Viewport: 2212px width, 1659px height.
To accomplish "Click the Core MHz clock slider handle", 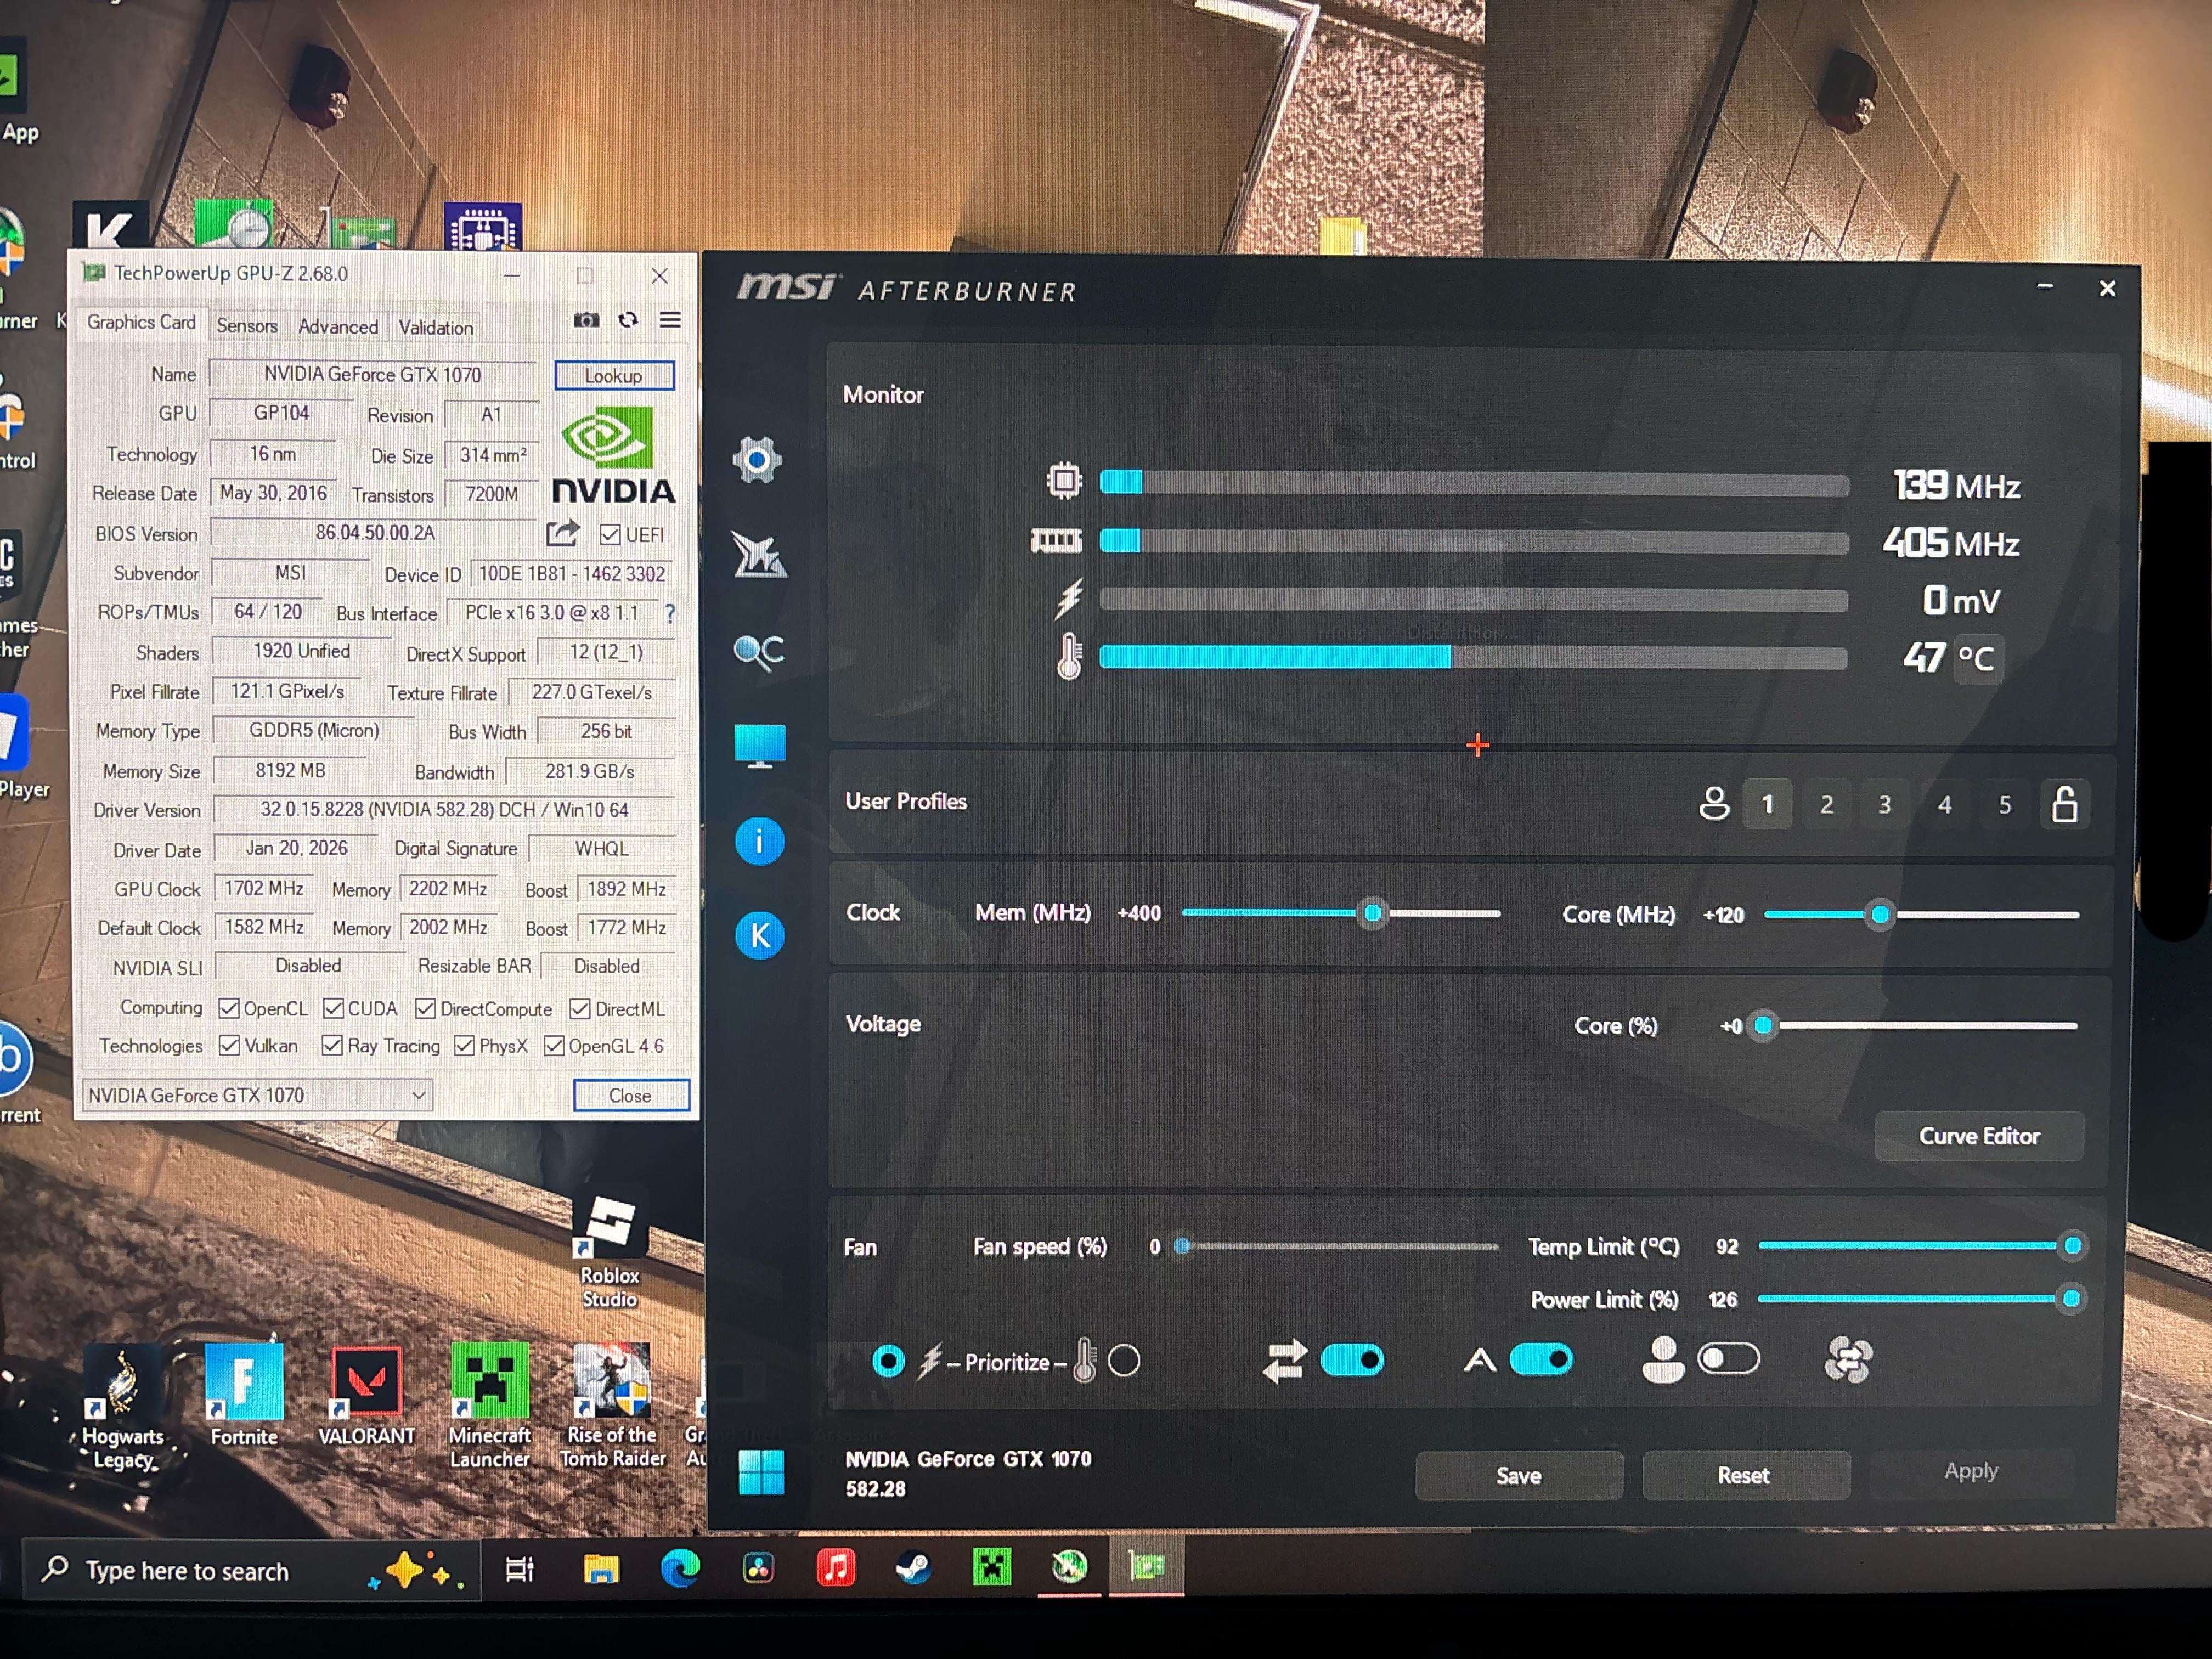I will click(x=1880, y=915).
